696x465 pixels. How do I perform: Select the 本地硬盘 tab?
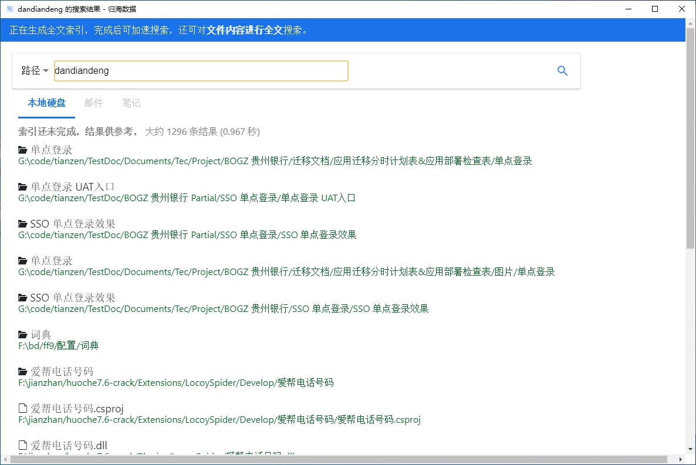pos(46,103)
